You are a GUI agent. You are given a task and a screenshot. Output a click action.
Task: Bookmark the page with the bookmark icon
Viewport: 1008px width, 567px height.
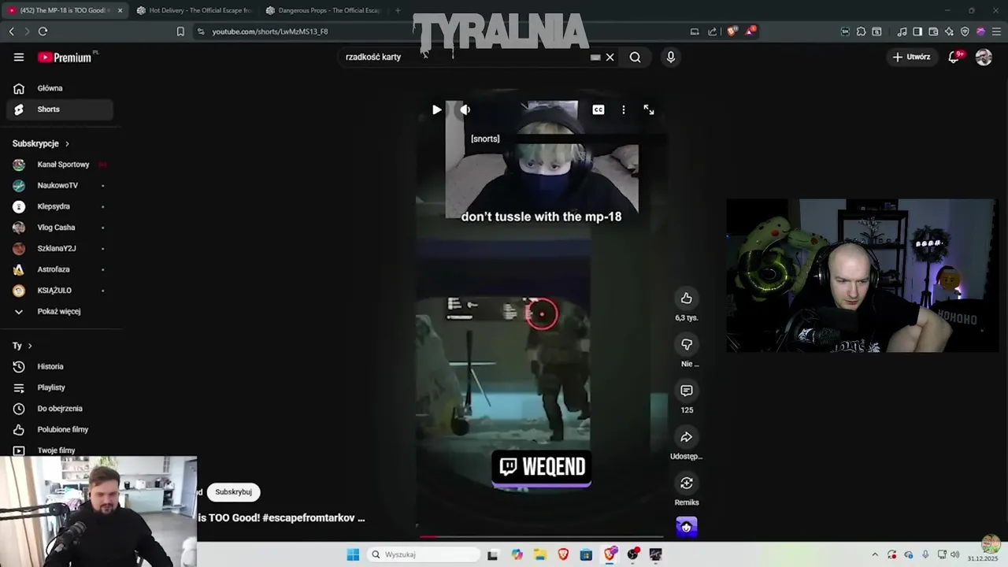coord(180,31)
